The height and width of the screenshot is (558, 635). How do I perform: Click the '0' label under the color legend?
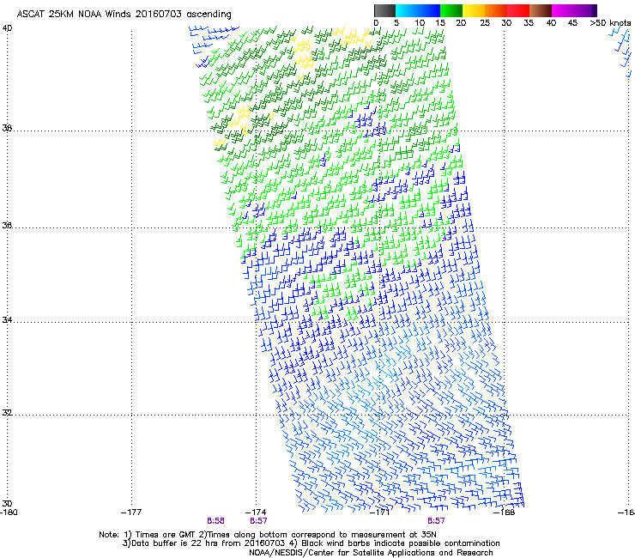point(376,22)
